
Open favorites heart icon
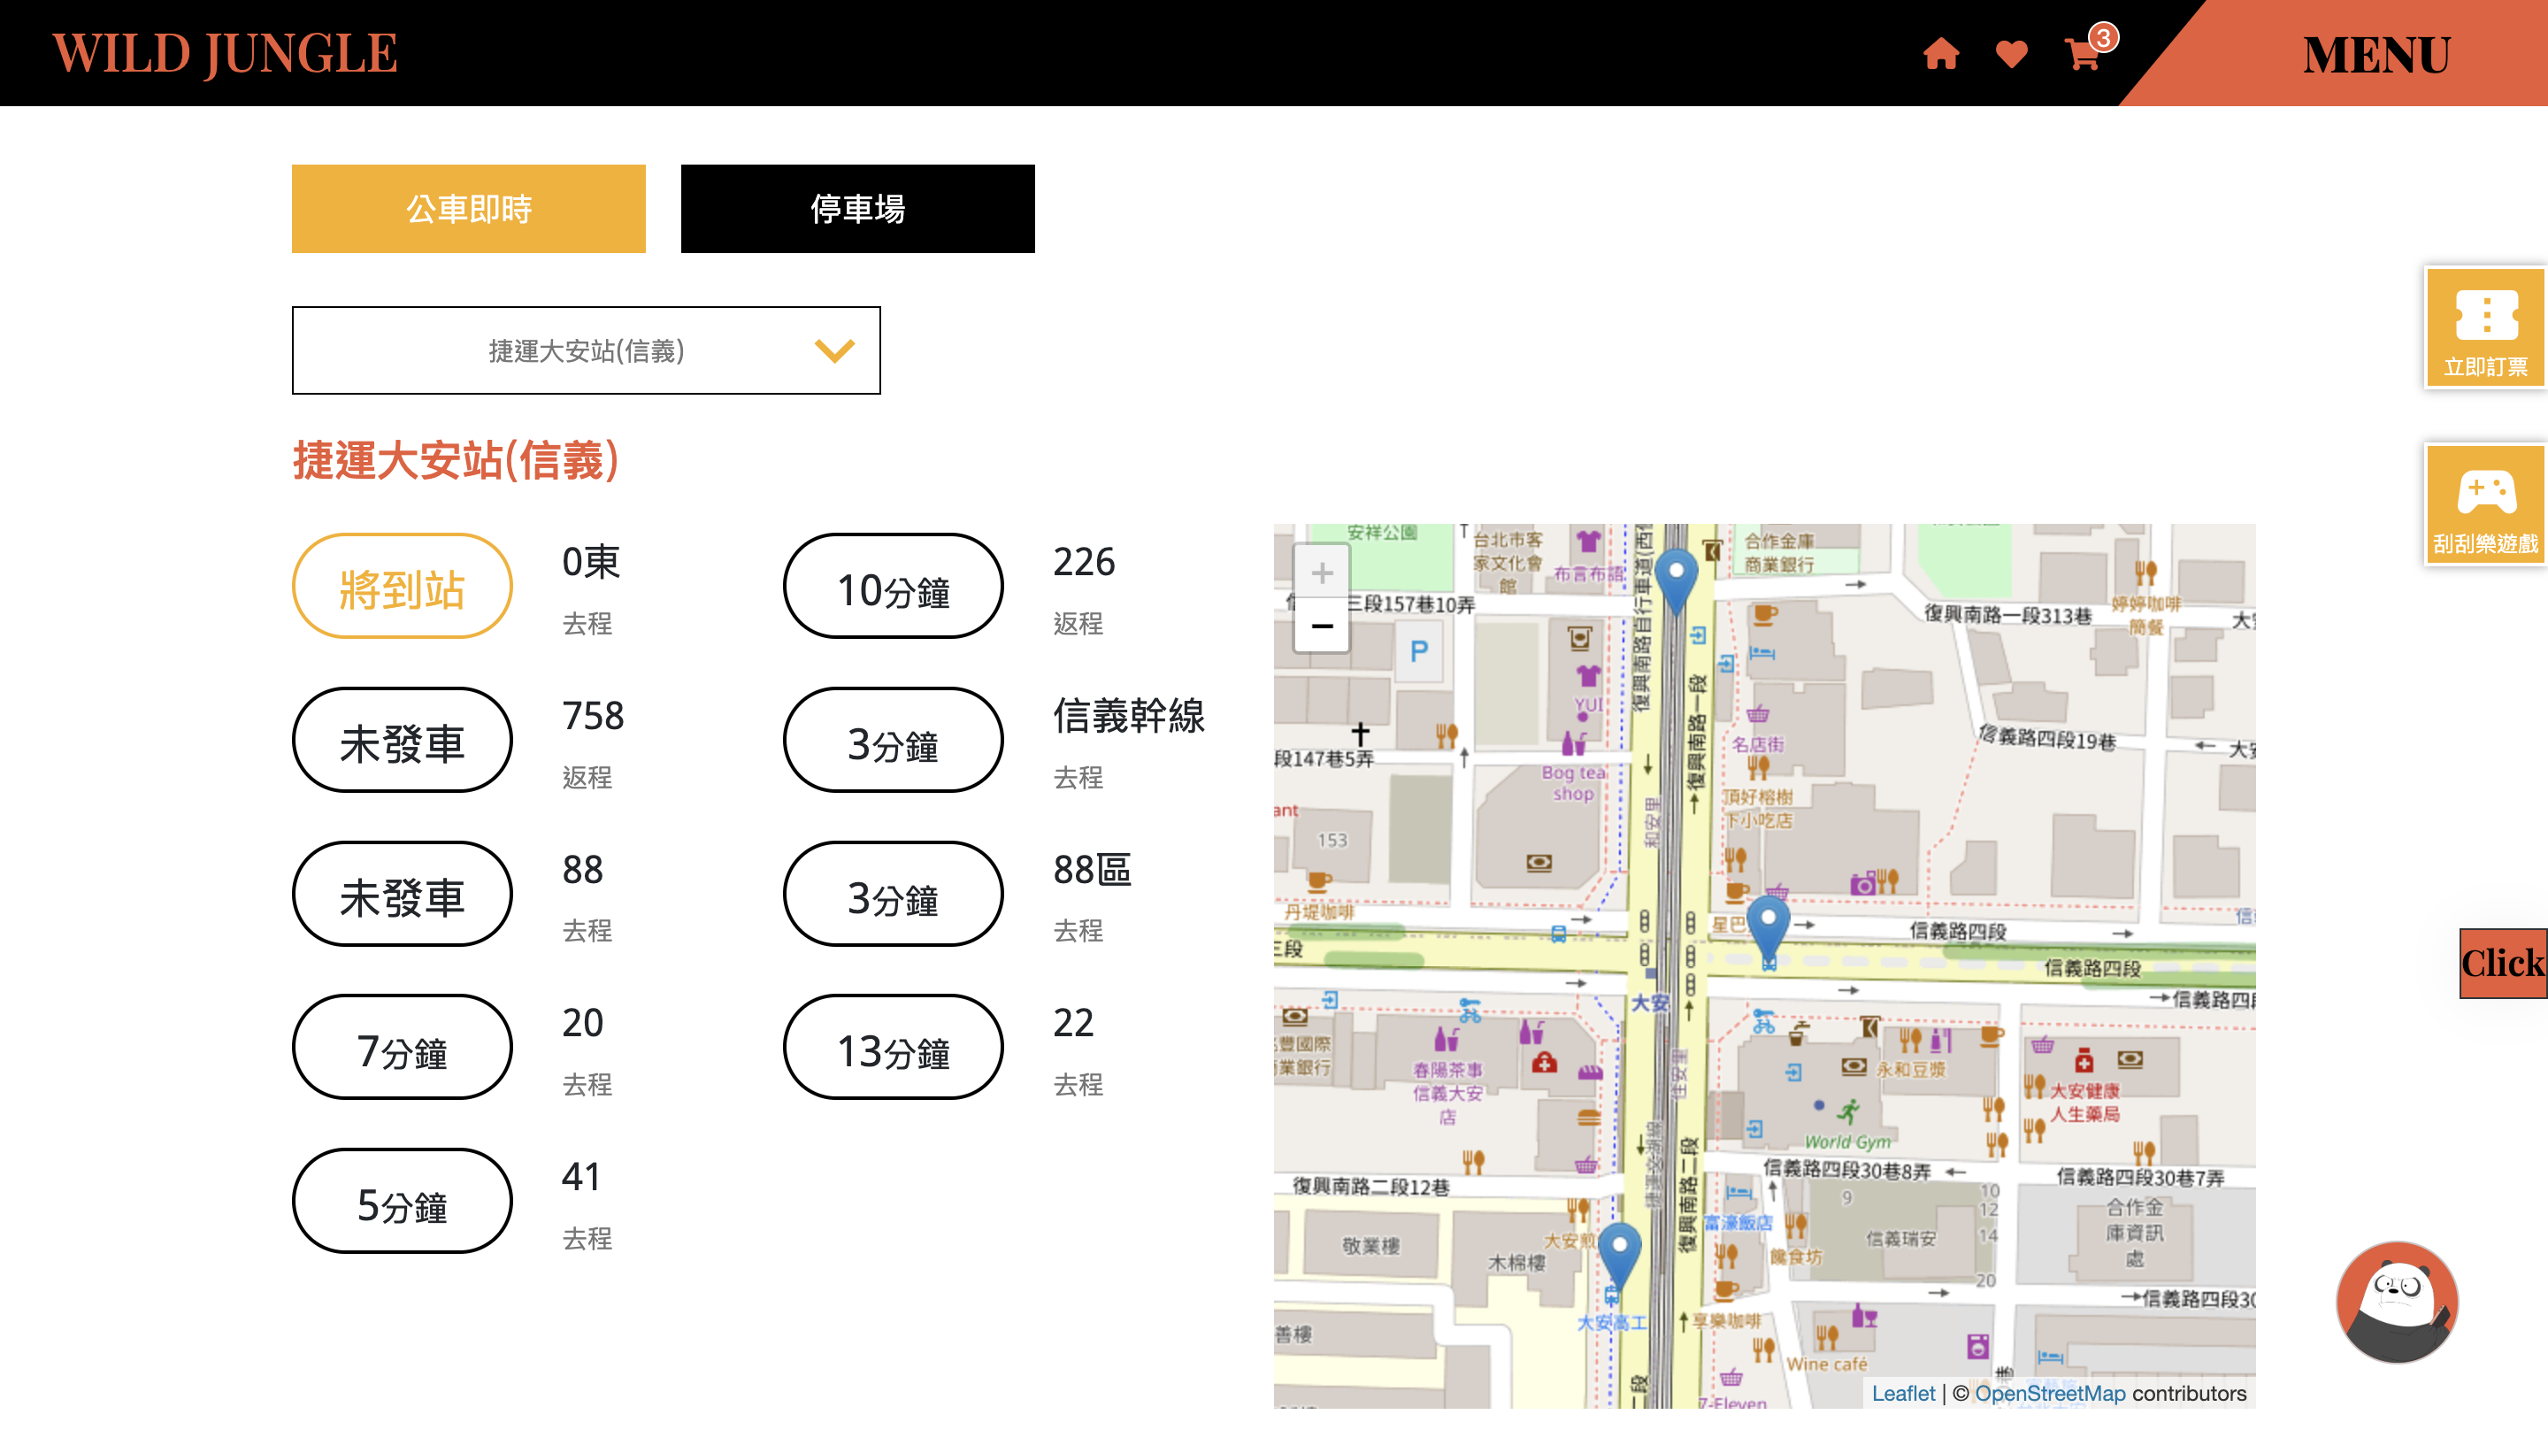click(2011, 54)
